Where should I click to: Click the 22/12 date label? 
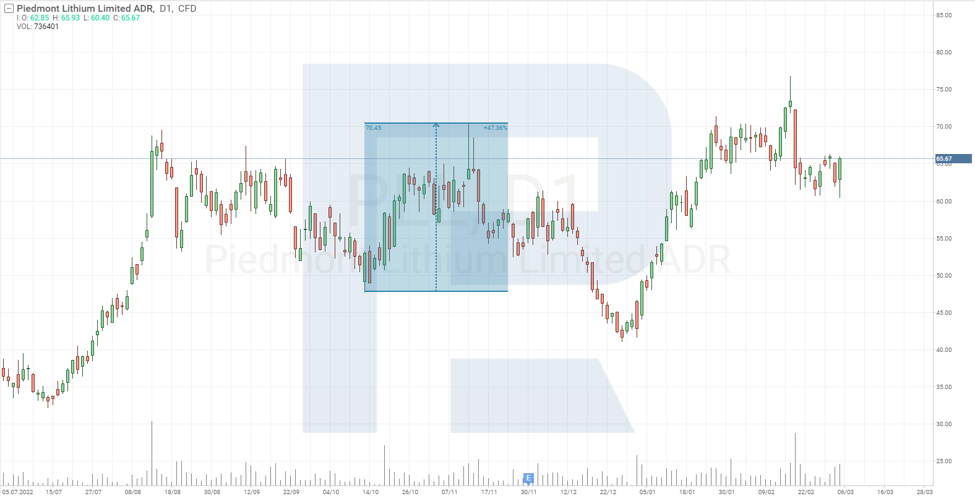pos(608,492)
